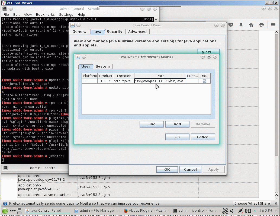Click the View... button
Image resolution: width=280 pixels, height=216 pixels.
[x=208, y=52]
